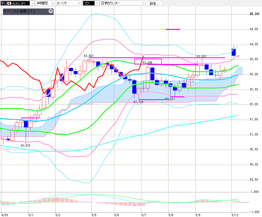Click the 5/2 date label

click(x=58, y=215)
